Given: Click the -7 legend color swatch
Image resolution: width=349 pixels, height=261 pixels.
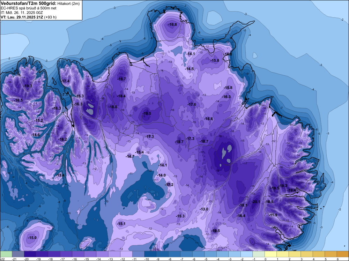Looking at the screenshot, I should tap(186, 254).
